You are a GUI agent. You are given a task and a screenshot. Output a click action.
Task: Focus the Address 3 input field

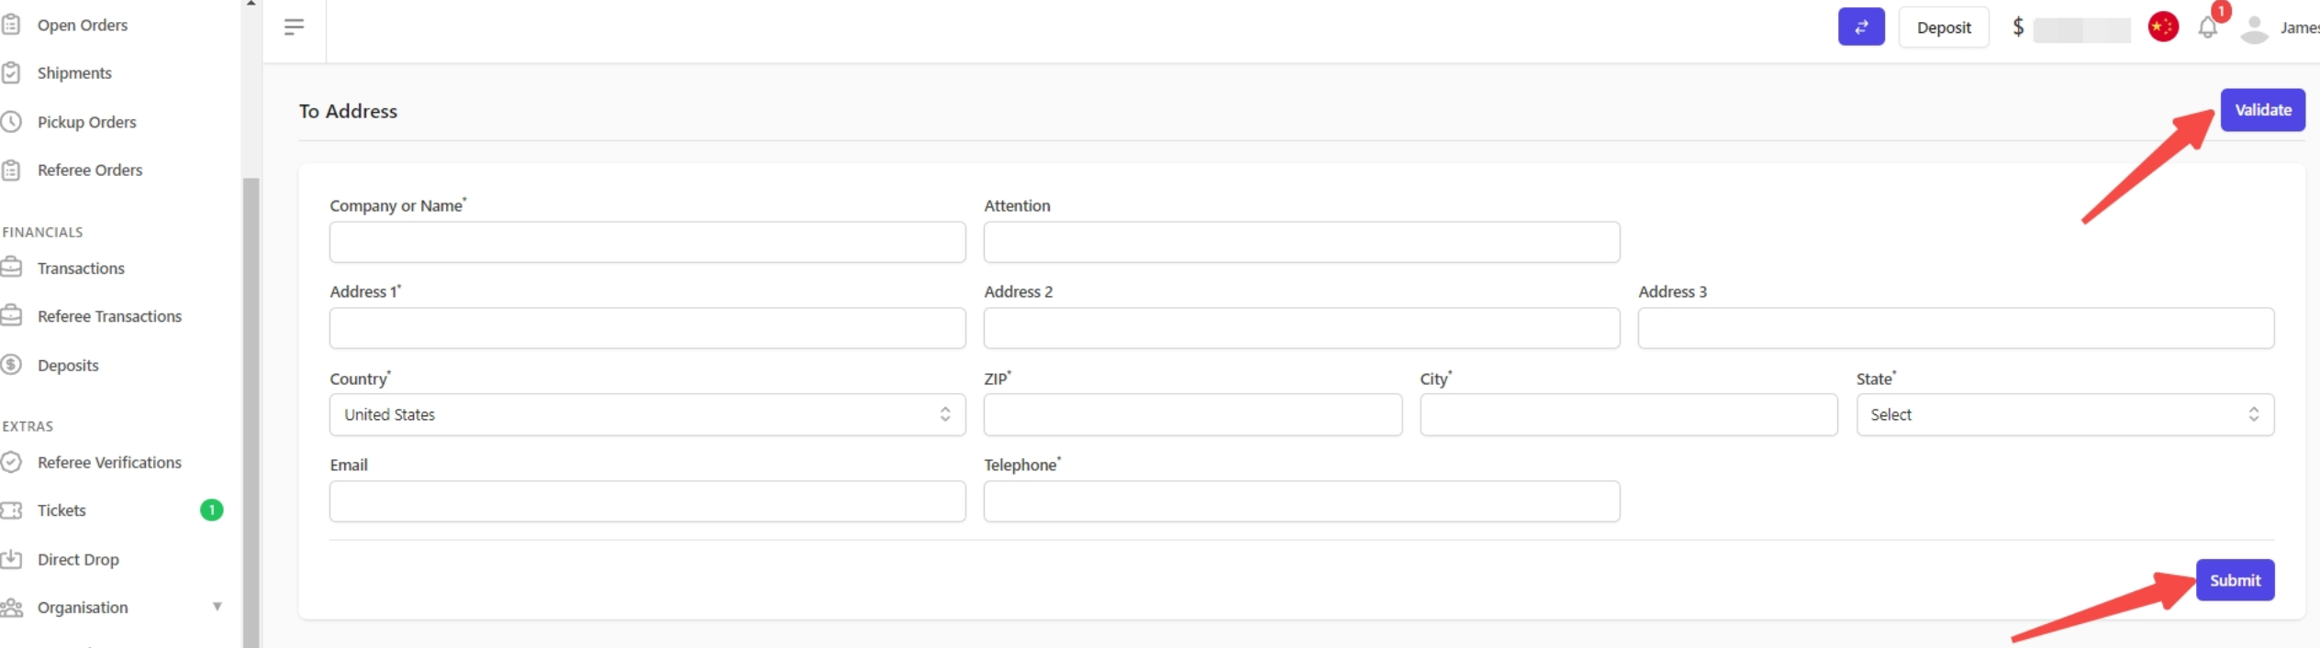tap(1956, 328)
